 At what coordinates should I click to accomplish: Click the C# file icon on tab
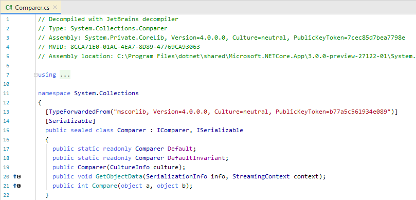9,7
